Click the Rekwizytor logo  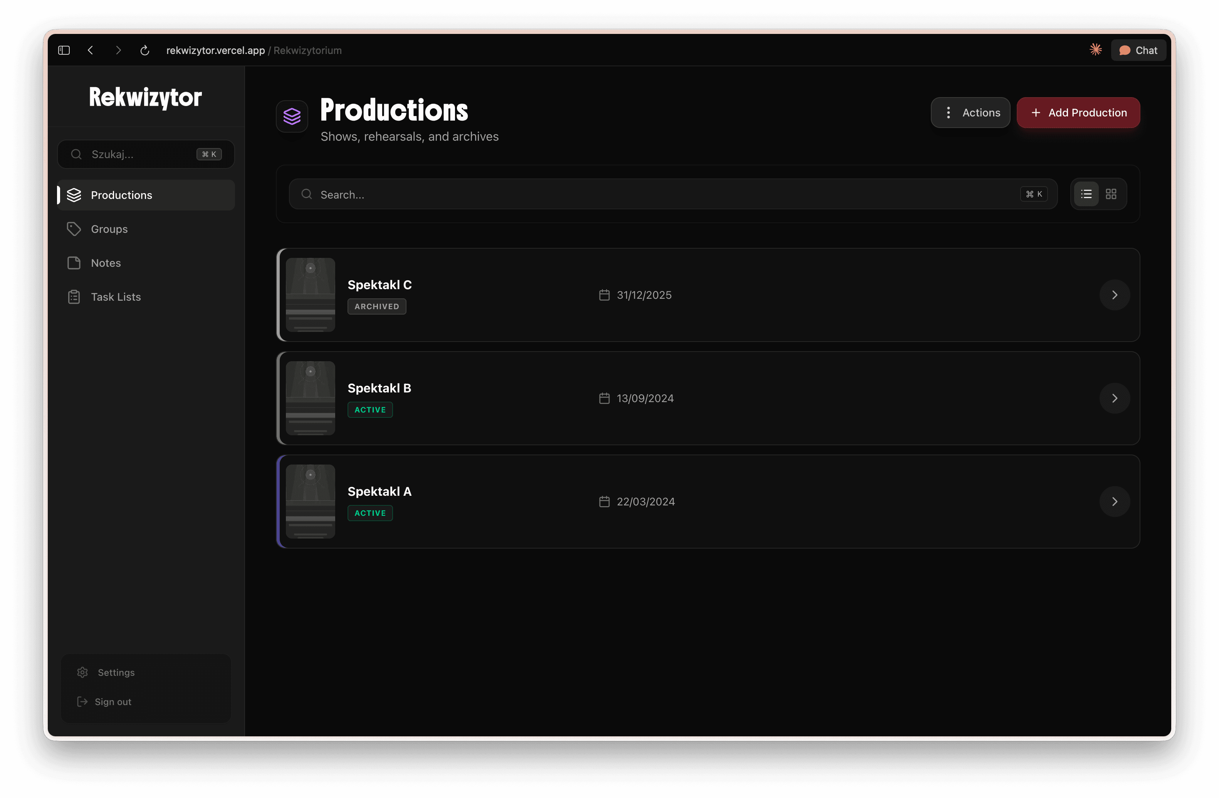pos(146,98)
